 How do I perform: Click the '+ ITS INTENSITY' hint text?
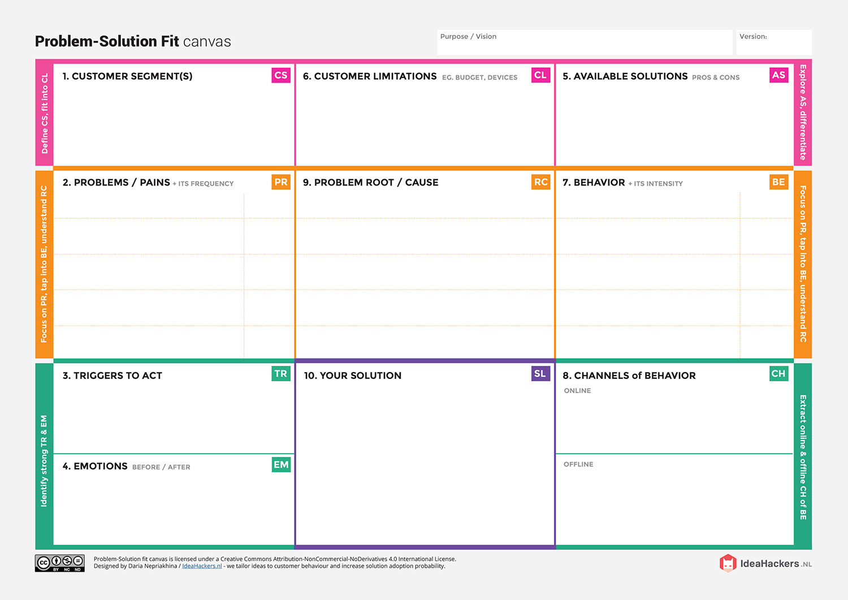click(x=656, y=184)
